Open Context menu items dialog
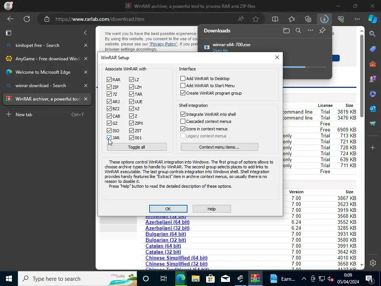This screenshot has width=381, height=286. pos(219,147)
